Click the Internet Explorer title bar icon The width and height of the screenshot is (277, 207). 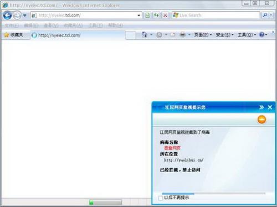tap(5, 5)
